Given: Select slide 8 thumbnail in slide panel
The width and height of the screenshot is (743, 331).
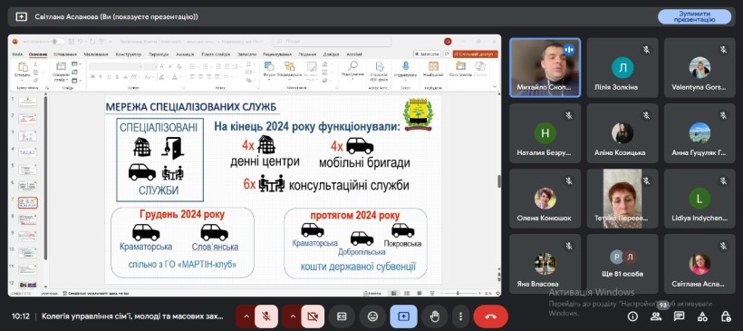Looking at the screenshot, I should (x=27, y=219).
